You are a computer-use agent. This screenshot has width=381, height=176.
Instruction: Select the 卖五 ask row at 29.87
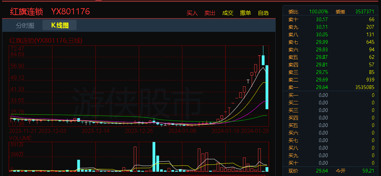pyautogui.click(x=331, y=57)
